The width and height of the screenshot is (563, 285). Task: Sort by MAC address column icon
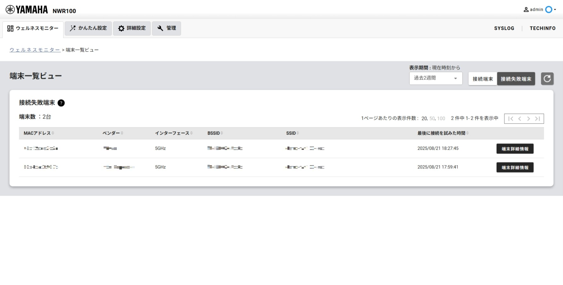coord(53,133)
